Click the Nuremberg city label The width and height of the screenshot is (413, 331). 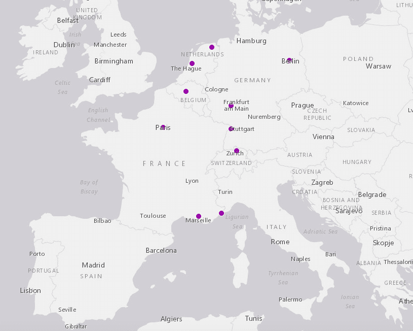click(264, 117)
